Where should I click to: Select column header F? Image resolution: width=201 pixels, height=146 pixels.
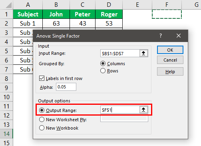[x=167, y=5]
